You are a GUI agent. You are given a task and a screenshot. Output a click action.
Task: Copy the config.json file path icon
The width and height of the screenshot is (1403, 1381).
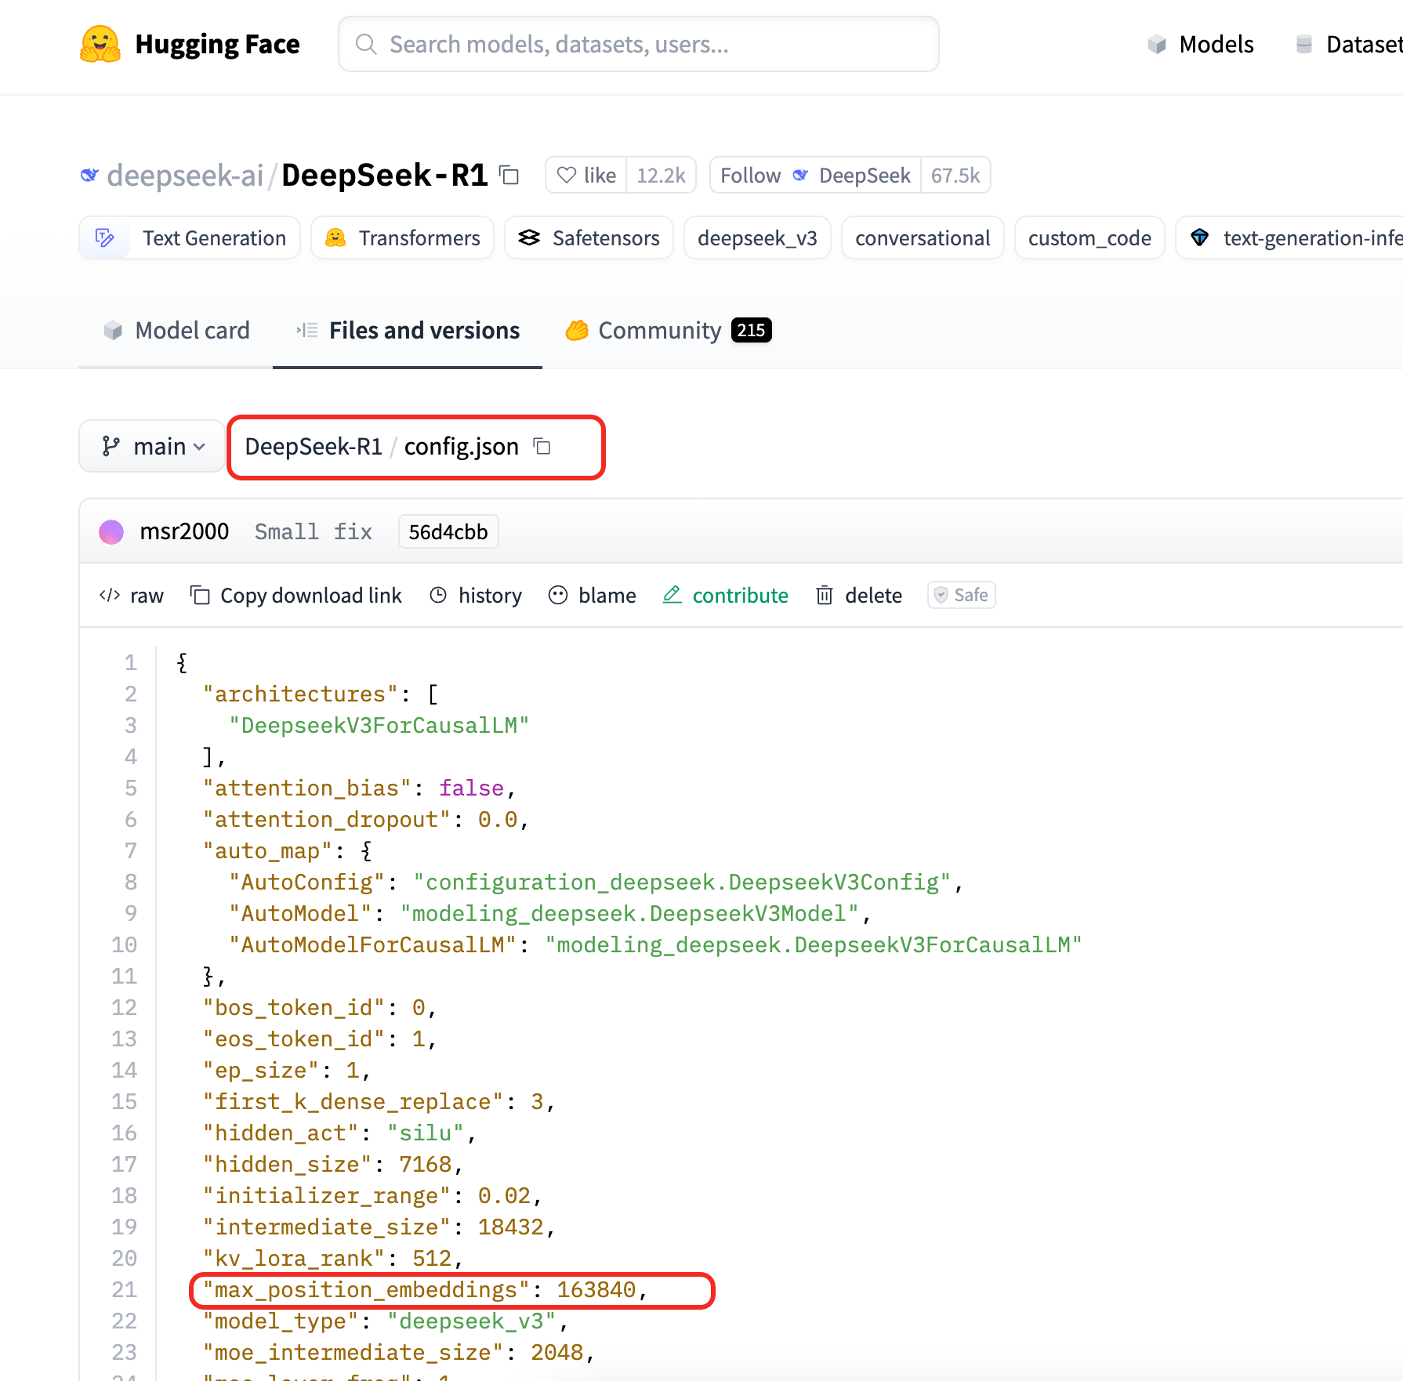coord(542,446)
